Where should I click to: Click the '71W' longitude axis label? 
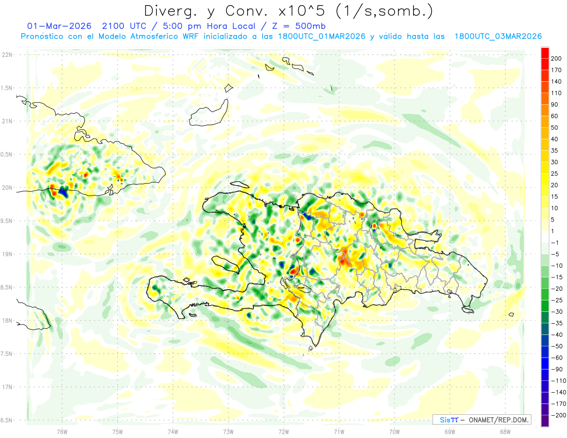pos(339,431)
